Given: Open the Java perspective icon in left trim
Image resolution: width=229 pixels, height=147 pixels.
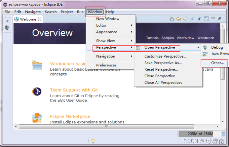Looking at the screenshot, I should pyautogui.click(x=7, y=28).
